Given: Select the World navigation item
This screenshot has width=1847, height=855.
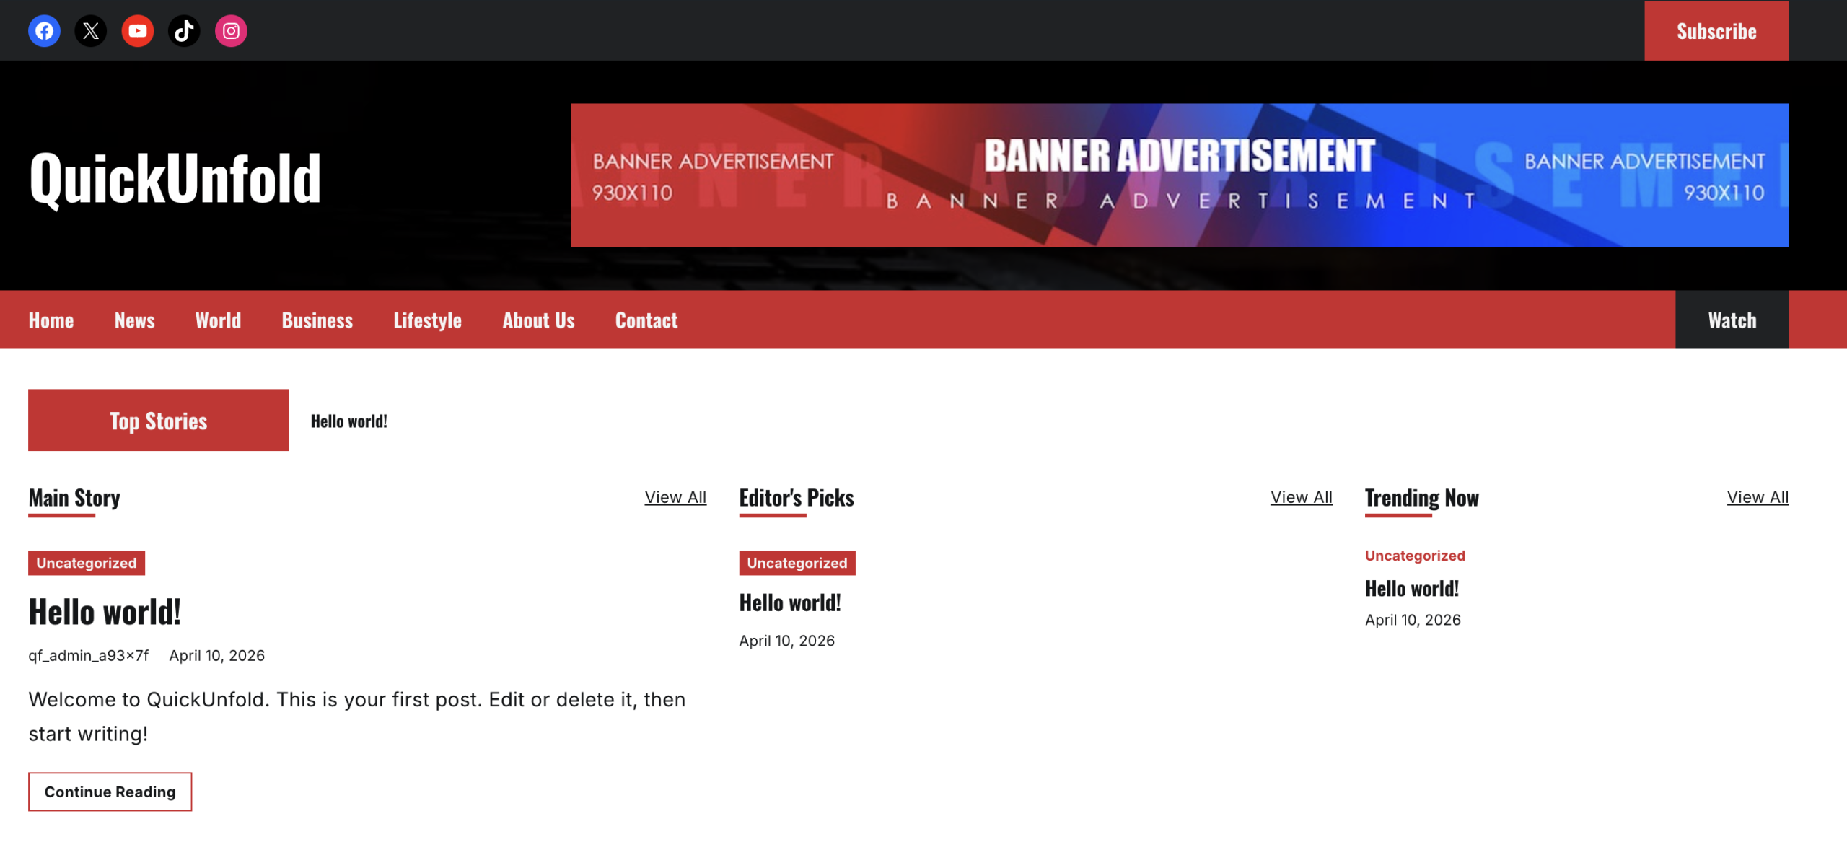Looking at the screenshot, I should [x=218, y=320].
